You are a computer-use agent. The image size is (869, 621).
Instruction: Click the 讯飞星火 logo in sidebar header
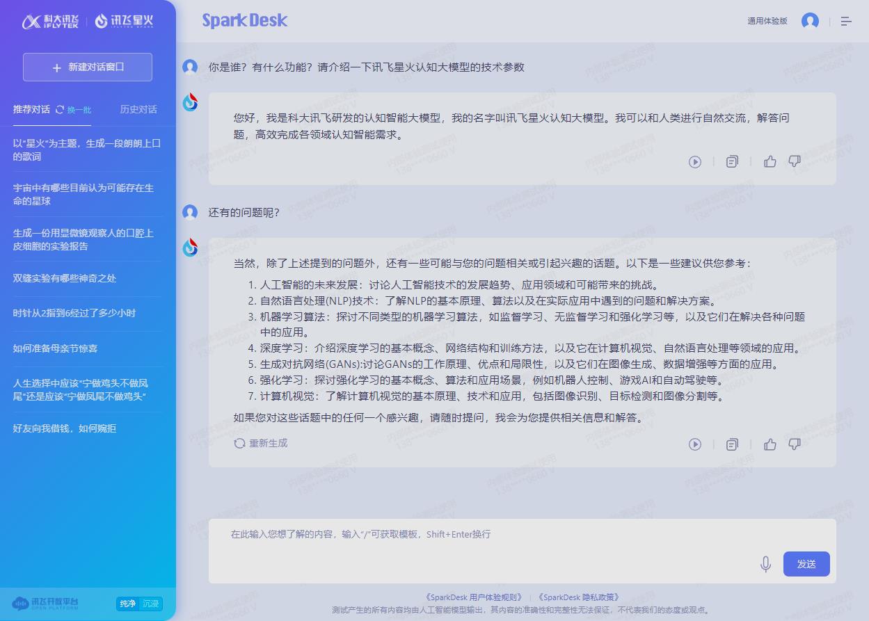coord(124,22)
